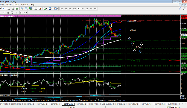Open the chart templates icon
This screenshot has width=187, height=108.
coord(55,9)
